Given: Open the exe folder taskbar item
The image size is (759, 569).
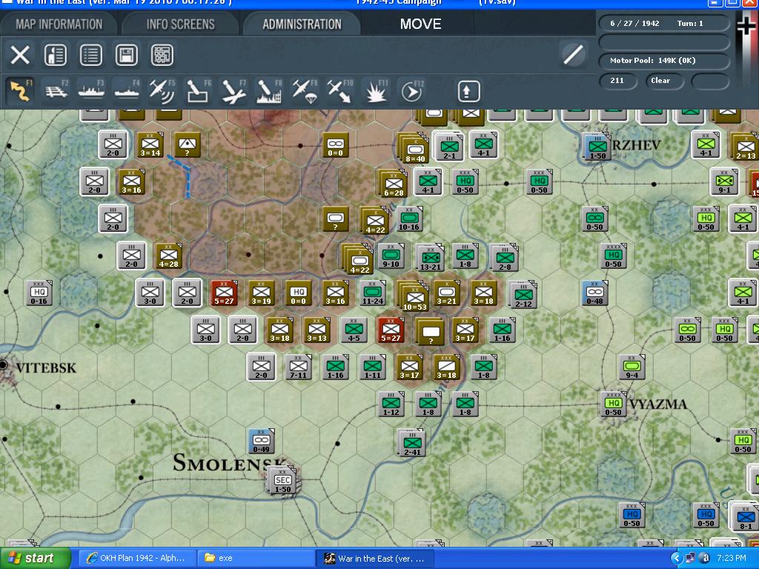Looking at the screenshot, I should pos(255,558).
